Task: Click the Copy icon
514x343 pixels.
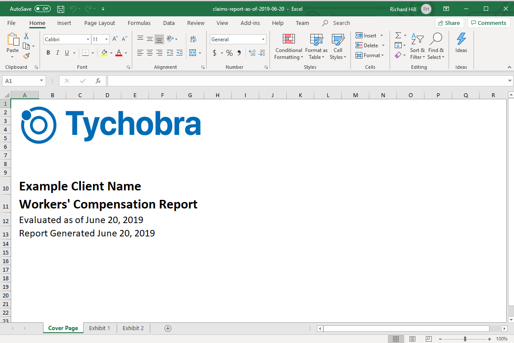Action: pos(26,46)
